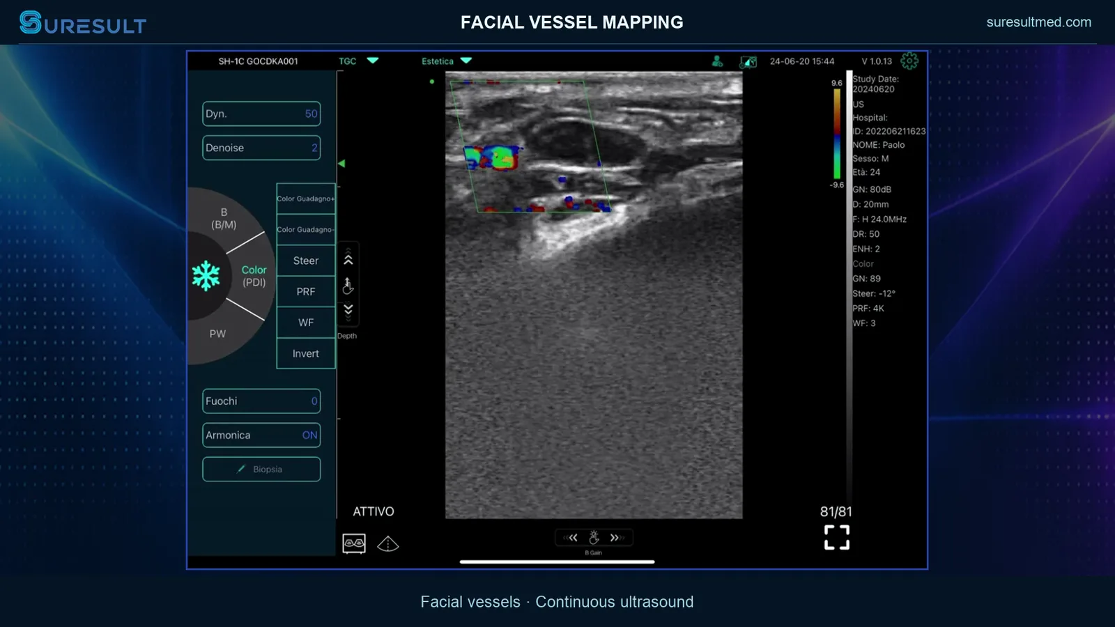Click the D: 20mm depth value
The height and width of the screenshot is (627, 1115).
(870, 205)
